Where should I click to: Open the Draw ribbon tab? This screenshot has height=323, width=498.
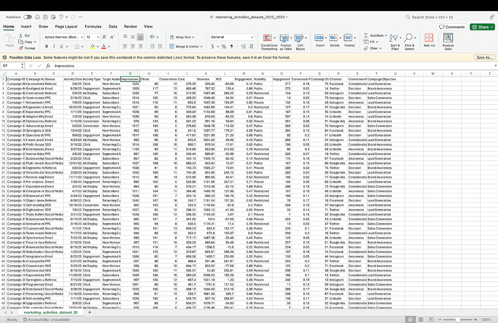[x=43, y=26]
